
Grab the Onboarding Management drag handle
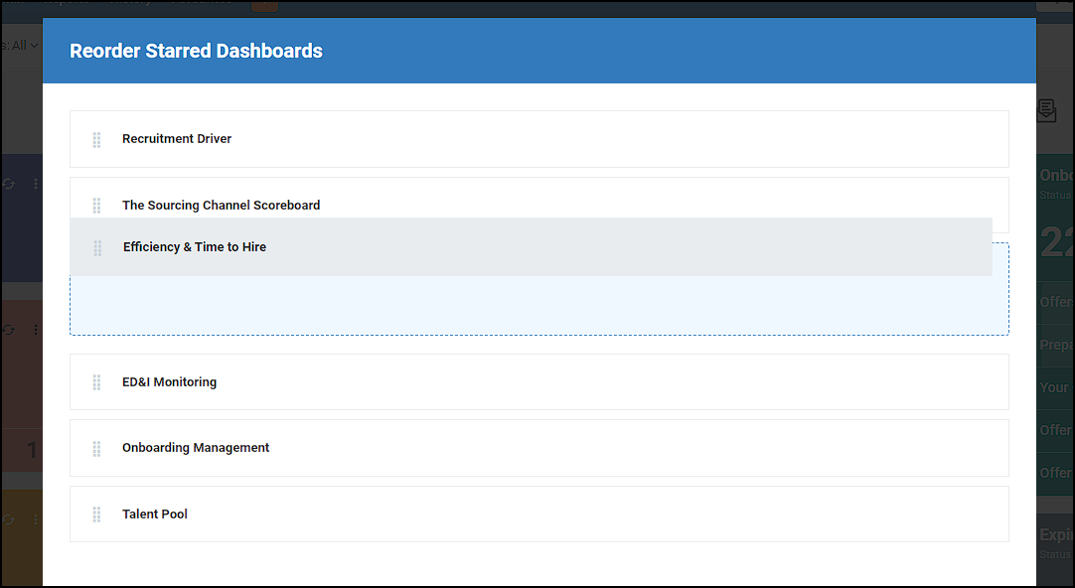[x=96, y=447]
